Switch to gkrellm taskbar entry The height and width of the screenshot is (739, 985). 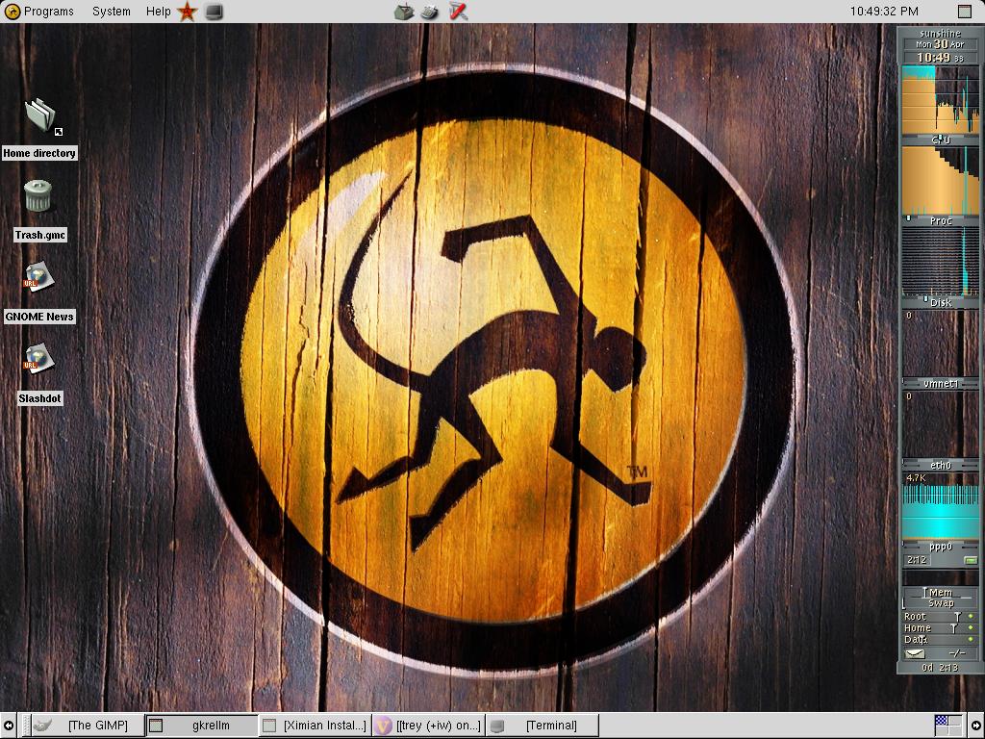pyautogui.click(x=202, y=726)
